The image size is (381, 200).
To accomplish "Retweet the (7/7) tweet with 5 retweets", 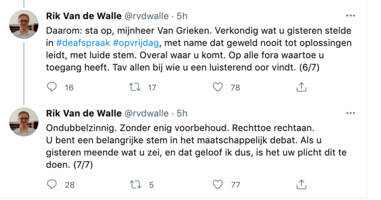I will pos(135,184).
